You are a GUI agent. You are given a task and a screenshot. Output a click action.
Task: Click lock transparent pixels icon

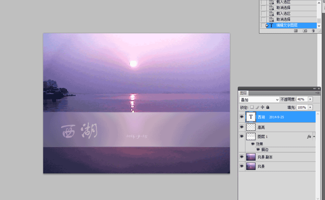252,107
